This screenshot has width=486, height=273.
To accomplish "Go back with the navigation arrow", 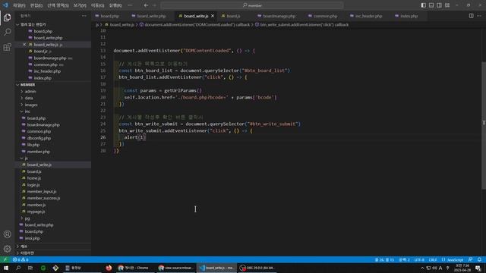I will click(x=146, y=5).
